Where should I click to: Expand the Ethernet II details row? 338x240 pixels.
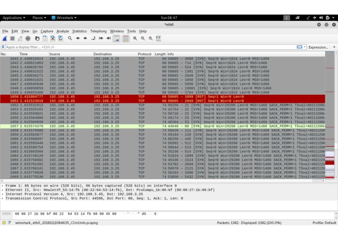pos(2,190)
